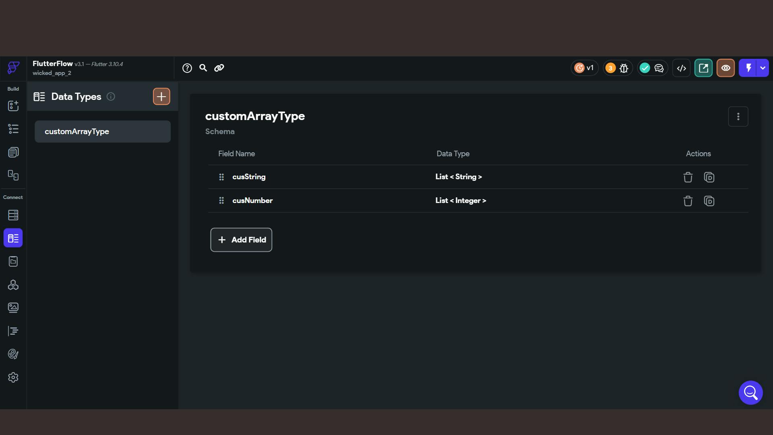Viewport: 773px width, 435px height.
Task: Duplicate the cusNumber field
Action: click(x=709, y=201)
